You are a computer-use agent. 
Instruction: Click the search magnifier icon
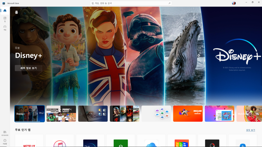pos(169,3)
